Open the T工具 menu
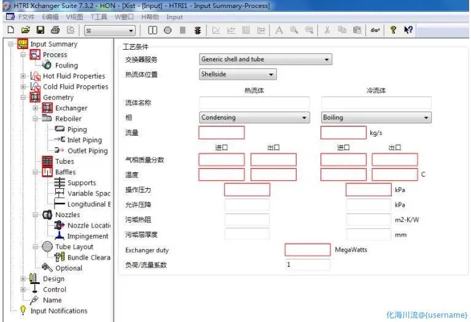This screenshot has height=322, width=471. pyautogui.click(x=98, y=17)
